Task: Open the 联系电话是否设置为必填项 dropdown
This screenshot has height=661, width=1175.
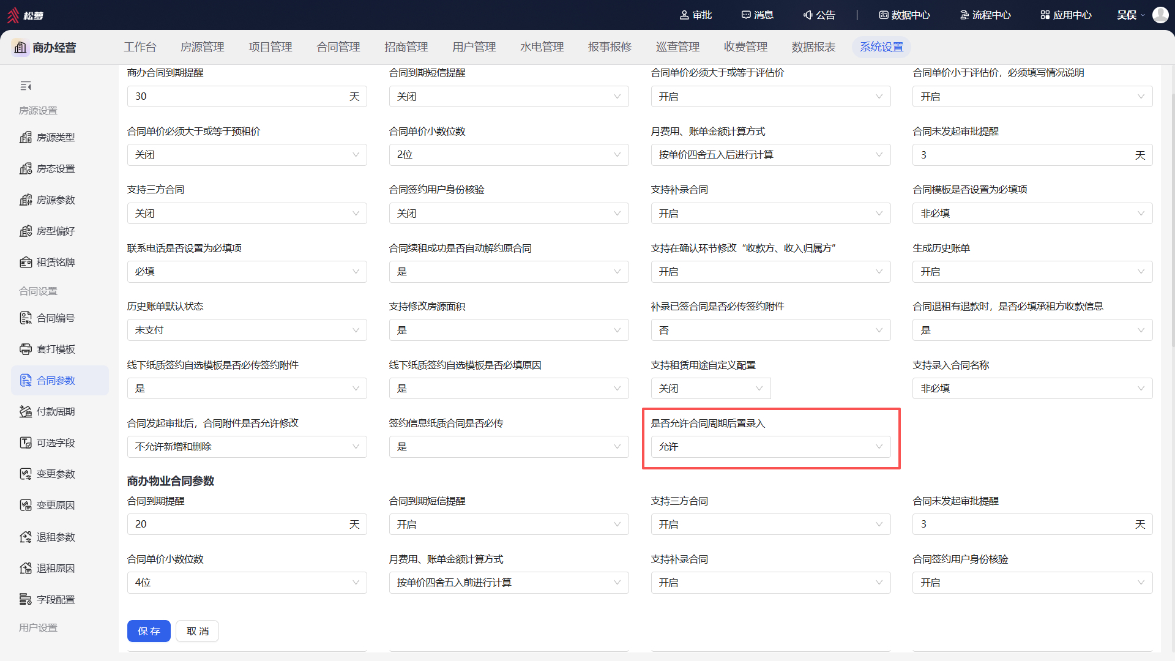Action: coord(247,272)
